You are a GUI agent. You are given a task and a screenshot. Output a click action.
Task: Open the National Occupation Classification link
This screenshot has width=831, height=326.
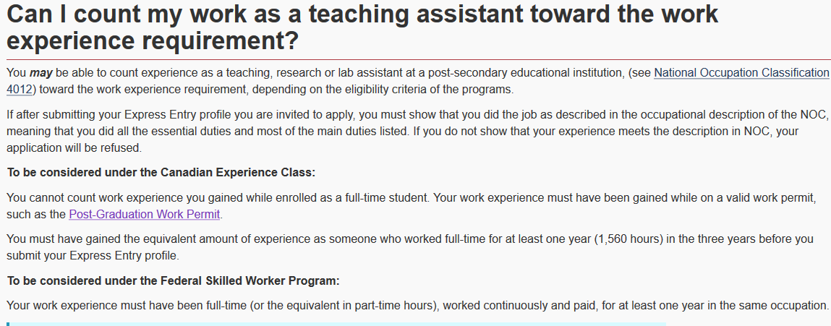741,73
